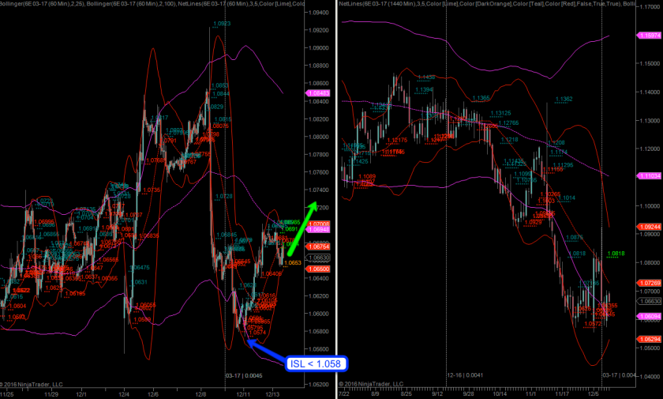Click the red 1.0735 label, 60-min chart
This screenshot has width=663, height=399.
(152, 190)
